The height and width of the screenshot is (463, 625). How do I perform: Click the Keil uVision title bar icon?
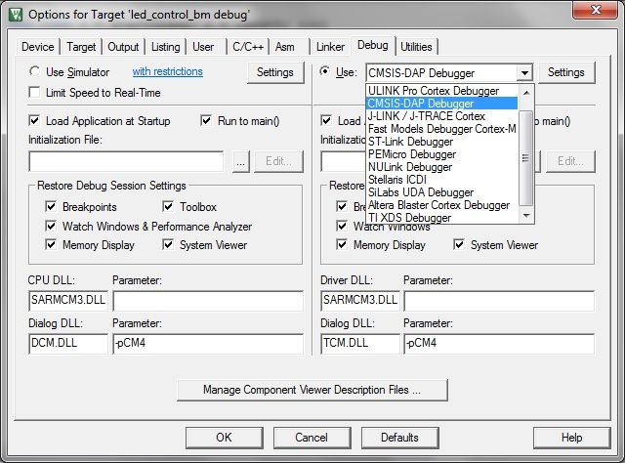16,15
